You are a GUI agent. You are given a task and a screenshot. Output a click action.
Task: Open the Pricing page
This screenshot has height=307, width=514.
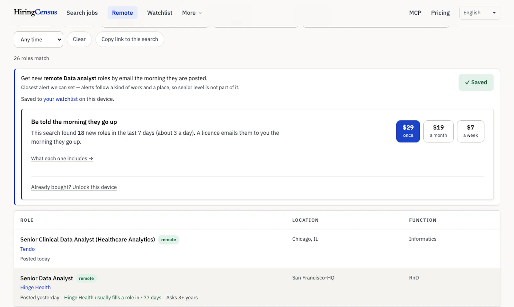(440, 13)
